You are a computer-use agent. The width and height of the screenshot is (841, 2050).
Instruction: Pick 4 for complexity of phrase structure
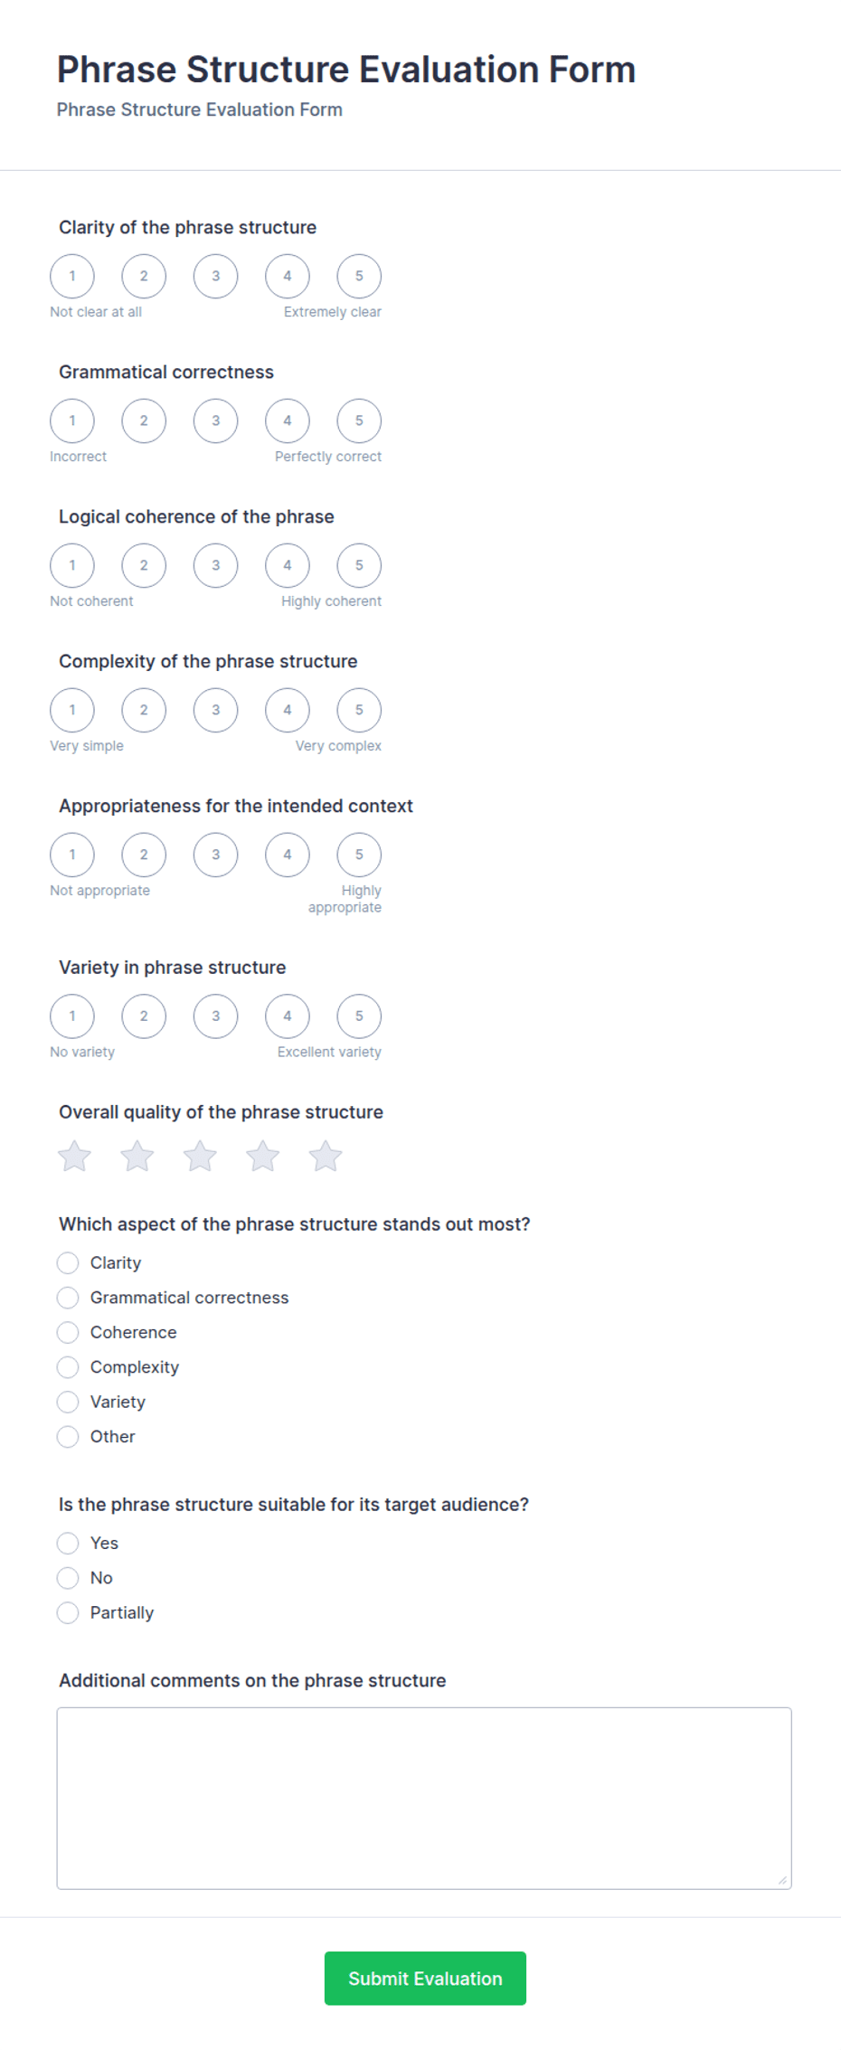point(288,710)
